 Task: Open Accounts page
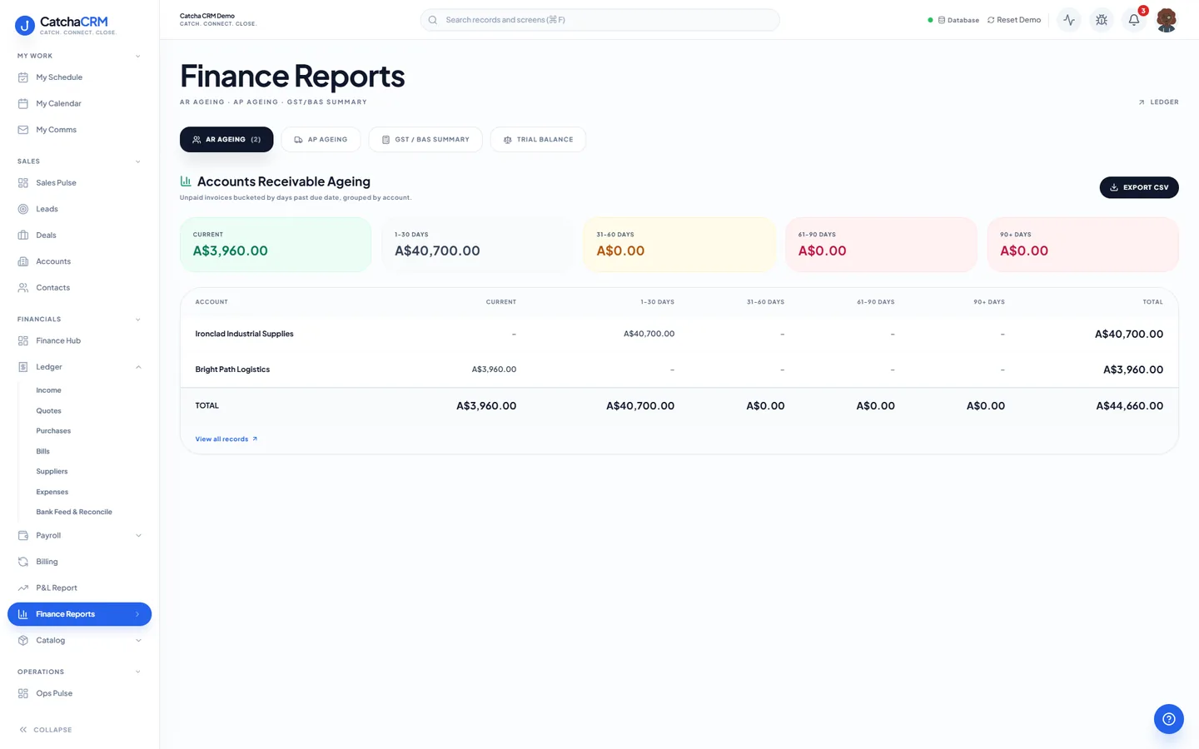tap(79, 261)
